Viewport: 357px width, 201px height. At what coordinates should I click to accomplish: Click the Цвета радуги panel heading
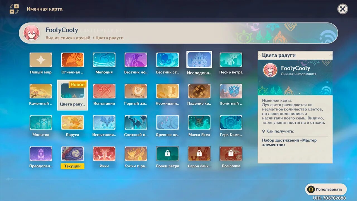[279, 55]
